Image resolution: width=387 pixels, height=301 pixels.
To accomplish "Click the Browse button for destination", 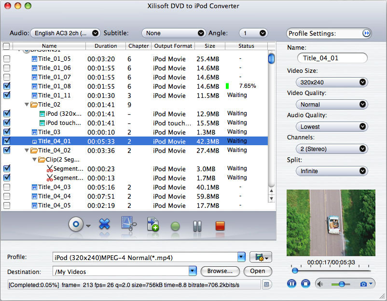I will [220, 272].
